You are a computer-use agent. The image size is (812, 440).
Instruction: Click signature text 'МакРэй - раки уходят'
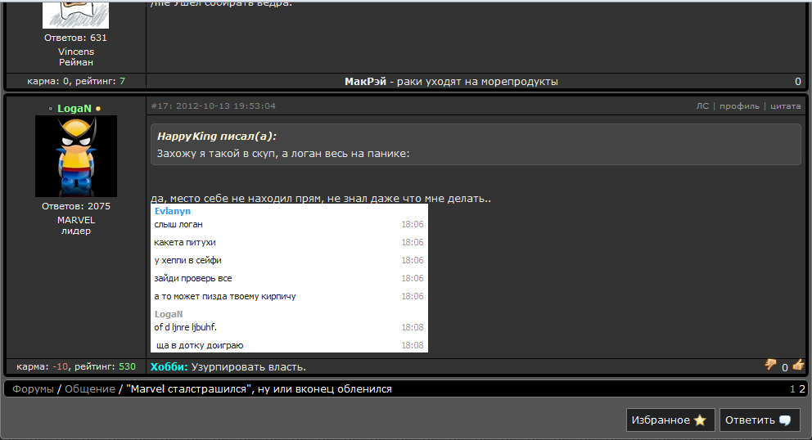[451, 81]
